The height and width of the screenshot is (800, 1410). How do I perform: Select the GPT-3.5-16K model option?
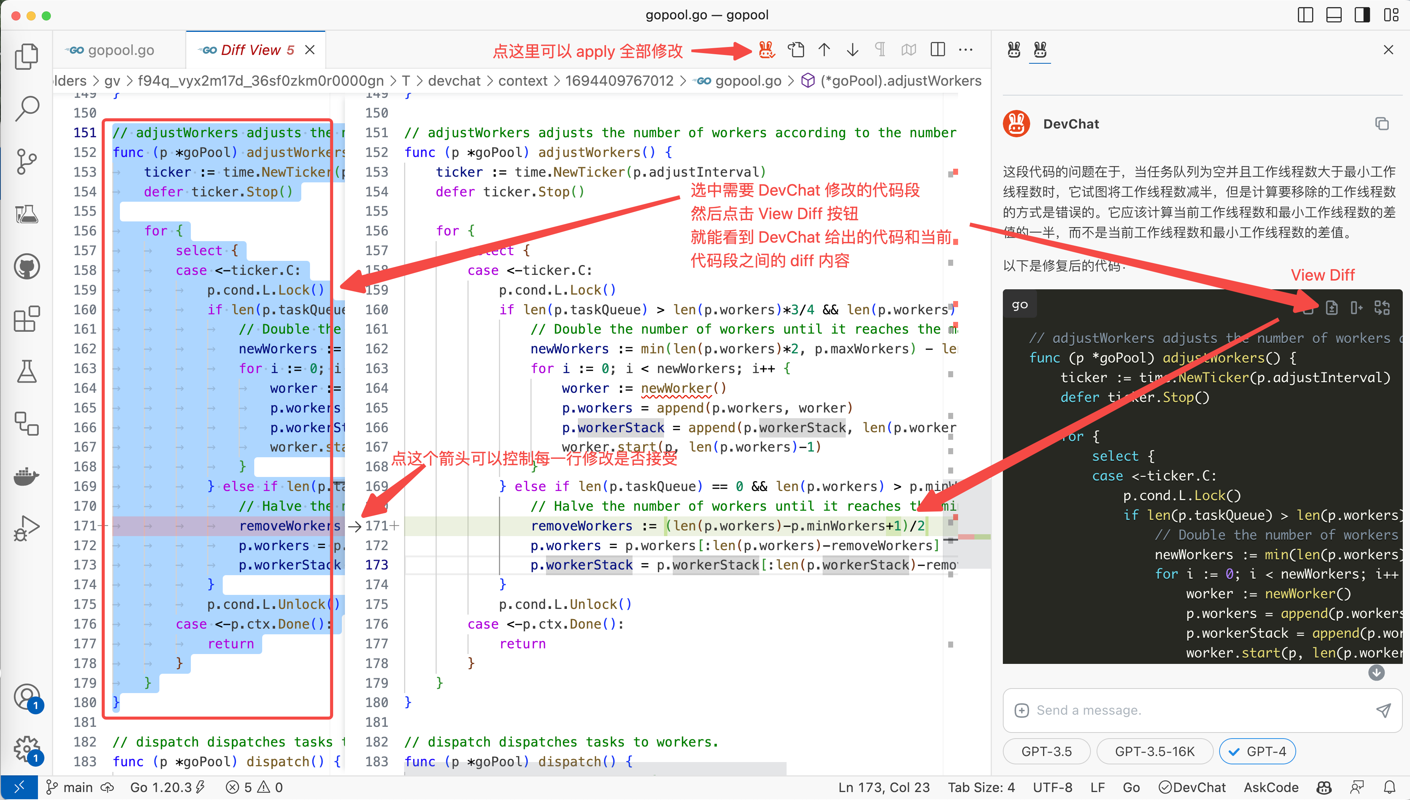[x=1154, y=751]
